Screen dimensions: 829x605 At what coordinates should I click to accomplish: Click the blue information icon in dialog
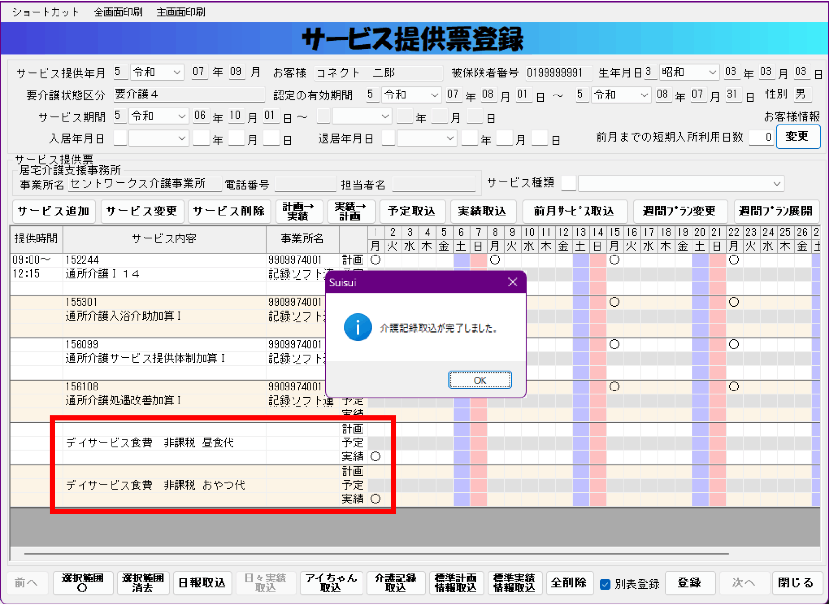click(x=358, y=327)
